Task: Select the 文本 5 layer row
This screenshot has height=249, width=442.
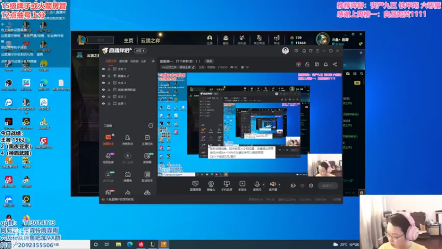Action: (x=128, y=69)
